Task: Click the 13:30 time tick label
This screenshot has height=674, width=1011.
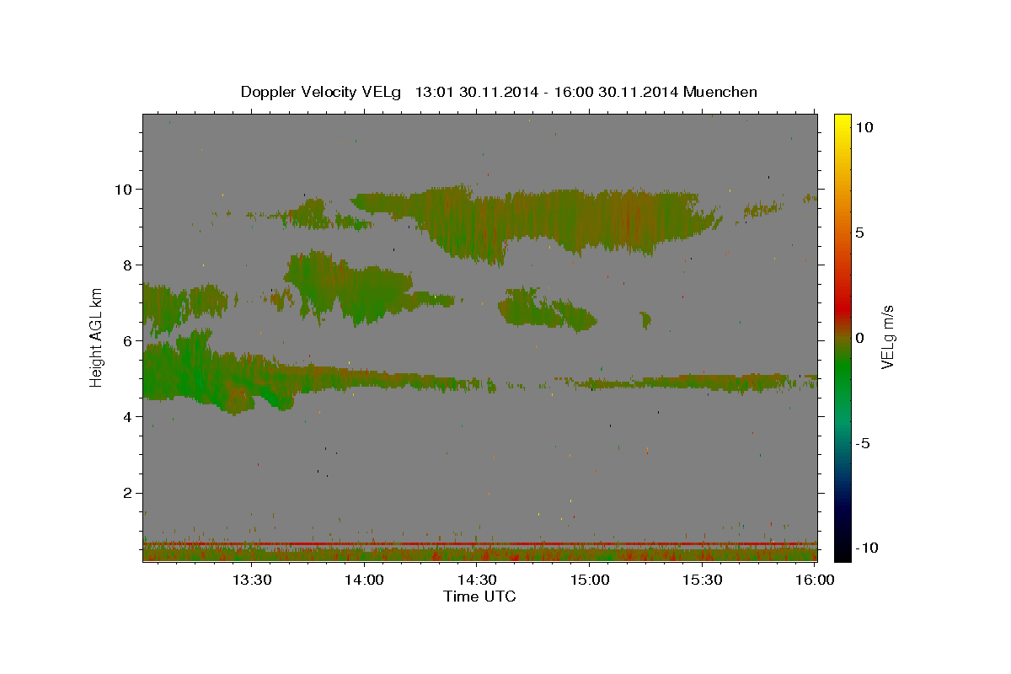Action: [x=252, y=580]
